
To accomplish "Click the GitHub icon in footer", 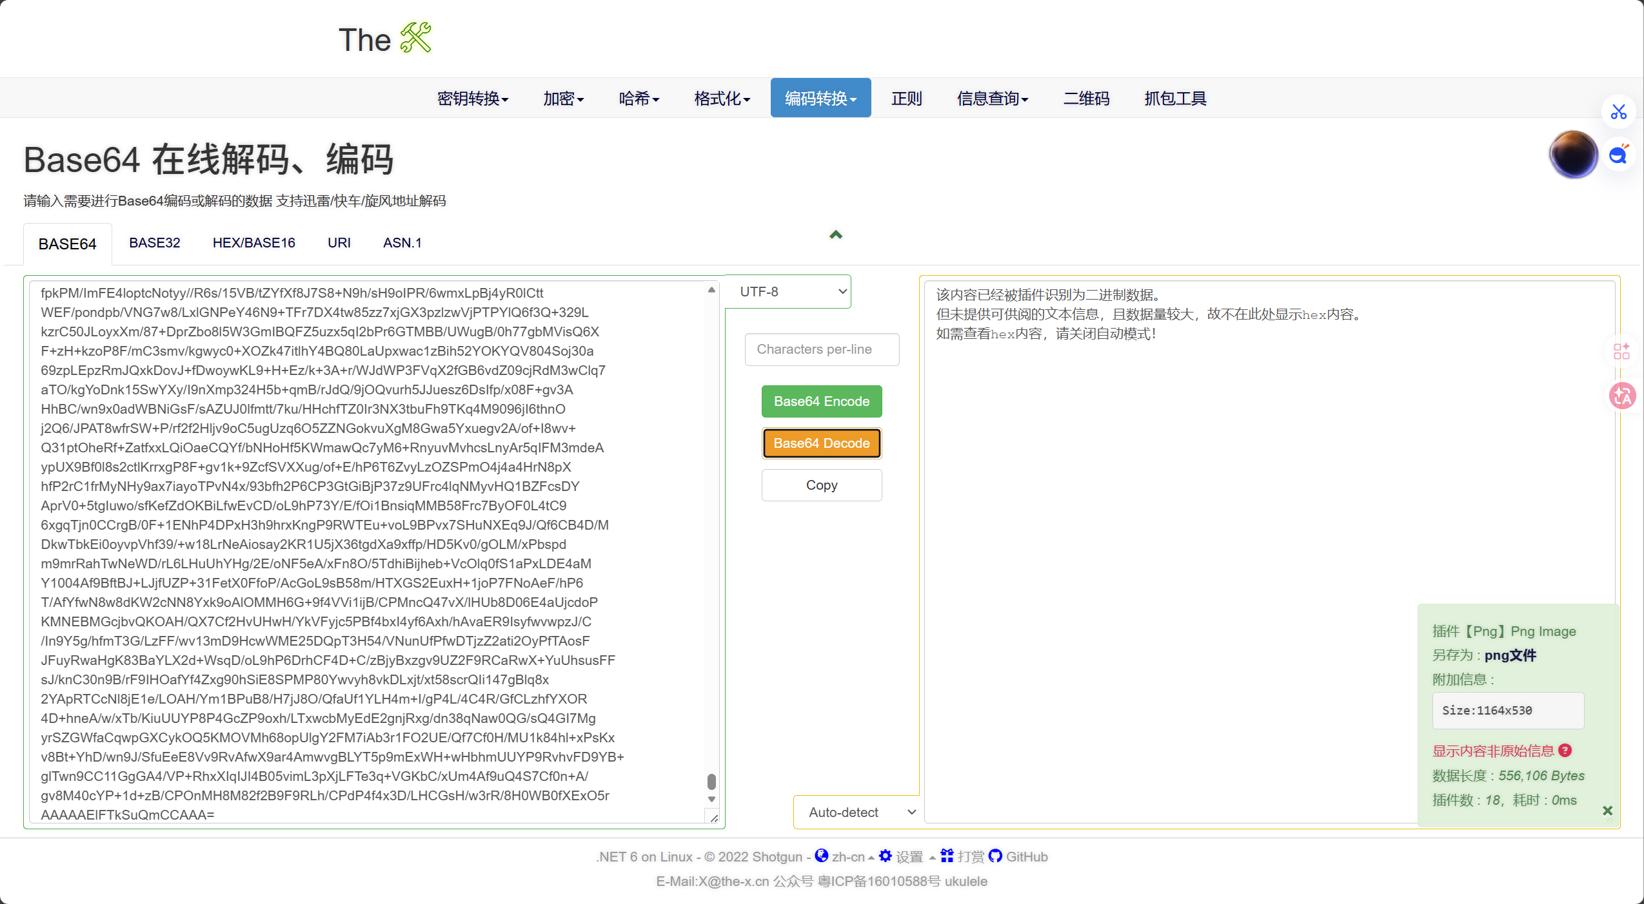I will pos(995,856).
